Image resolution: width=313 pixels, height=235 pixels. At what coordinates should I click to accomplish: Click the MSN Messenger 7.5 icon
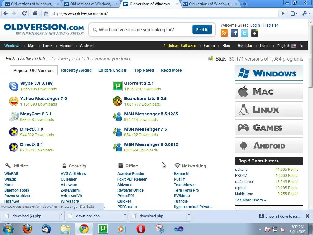point(118,132)
